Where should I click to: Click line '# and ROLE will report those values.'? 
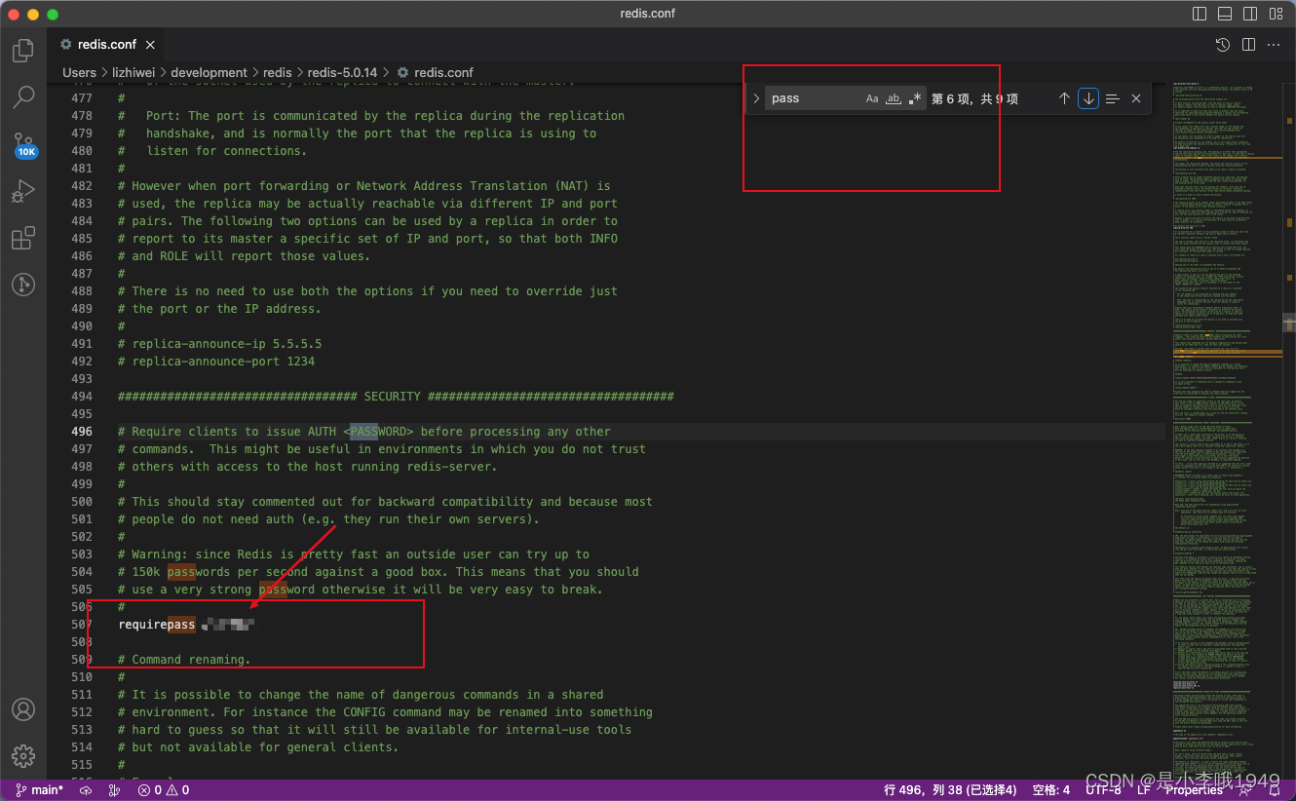click(244, 256)
